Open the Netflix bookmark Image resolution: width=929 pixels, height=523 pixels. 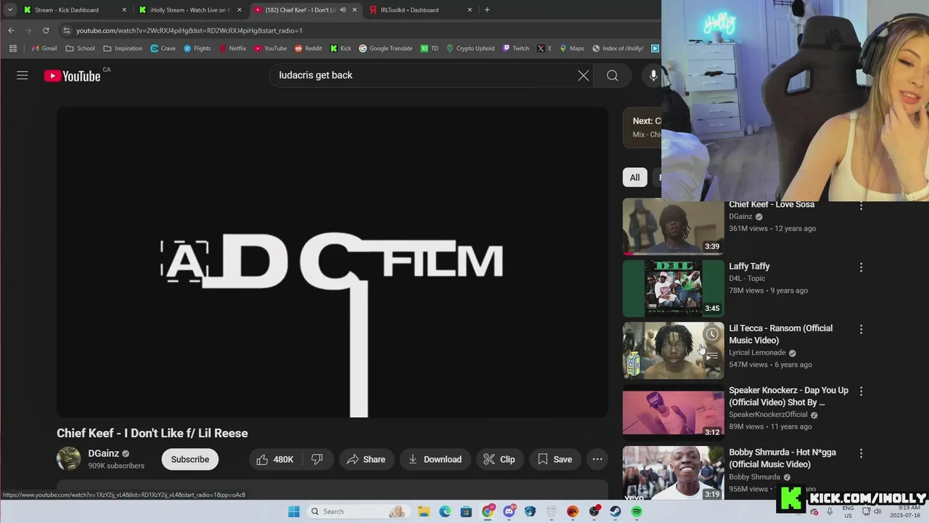click(x=232, y=49)
